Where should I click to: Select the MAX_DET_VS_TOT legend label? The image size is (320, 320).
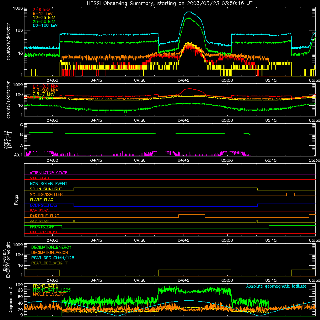coord(49,294)
